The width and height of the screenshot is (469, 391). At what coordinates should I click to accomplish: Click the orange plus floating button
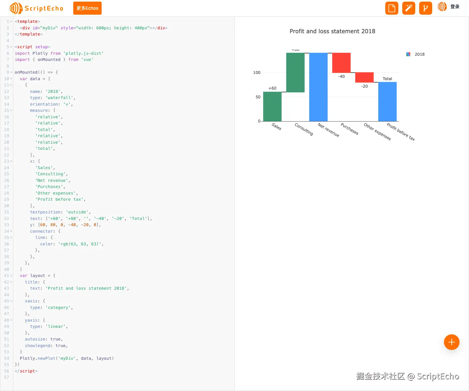(452, 342)
